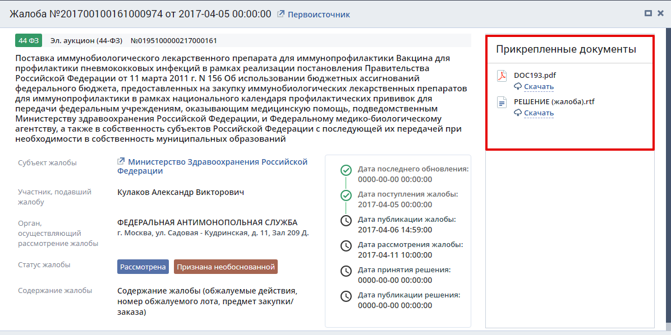Image resolution: width=671 pixels, height=335 pixels.
Task: Click the Статус жалобы label
Action: point(44,264)
